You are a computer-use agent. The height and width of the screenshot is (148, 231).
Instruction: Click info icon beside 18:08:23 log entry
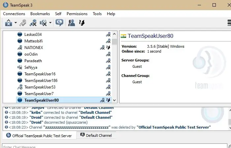pyautogui.click(x=6, y=127)
